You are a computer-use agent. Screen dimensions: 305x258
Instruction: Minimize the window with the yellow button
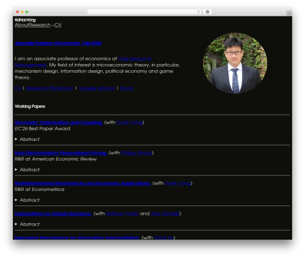22,12
